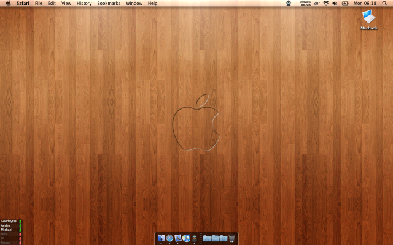Open the Safari application menu
The height and width of the screenshot is (245, 393).
[23, 3]
